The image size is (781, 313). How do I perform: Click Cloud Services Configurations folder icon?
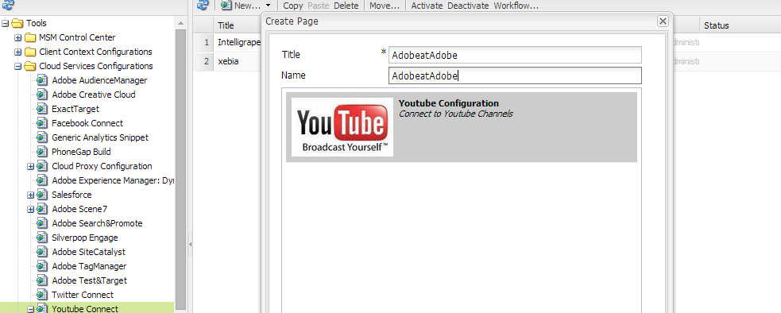point(30,66)
